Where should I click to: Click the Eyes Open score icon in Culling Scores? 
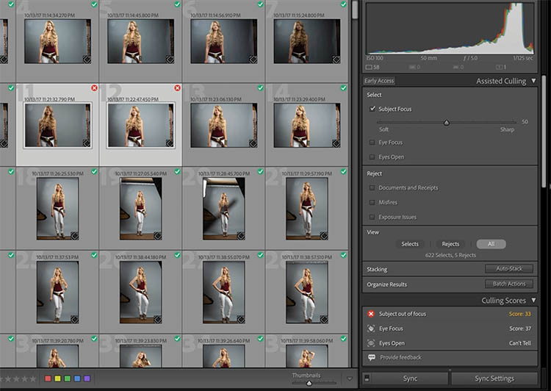pyautogui.click(x=372, y=342)
